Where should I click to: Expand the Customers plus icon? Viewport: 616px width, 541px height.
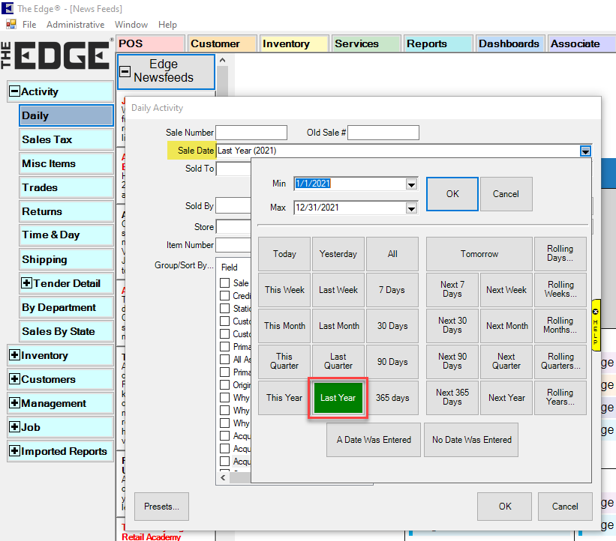tap(14, 379)
